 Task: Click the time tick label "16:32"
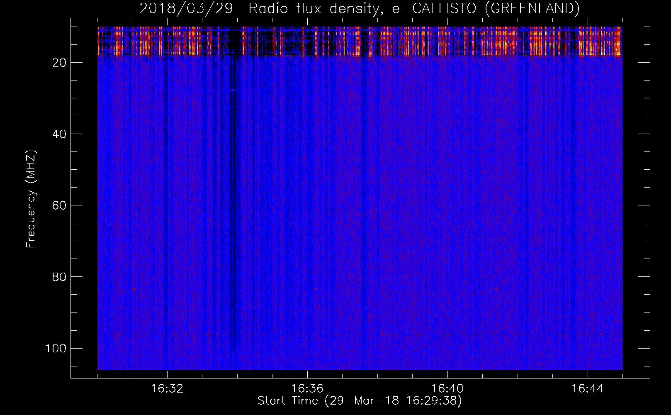(x=167, y=389)
